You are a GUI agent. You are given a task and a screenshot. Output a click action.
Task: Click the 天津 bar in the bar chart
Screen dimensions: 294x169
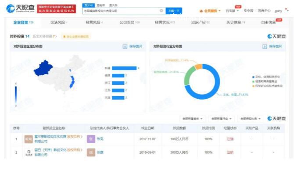[118, 97]
